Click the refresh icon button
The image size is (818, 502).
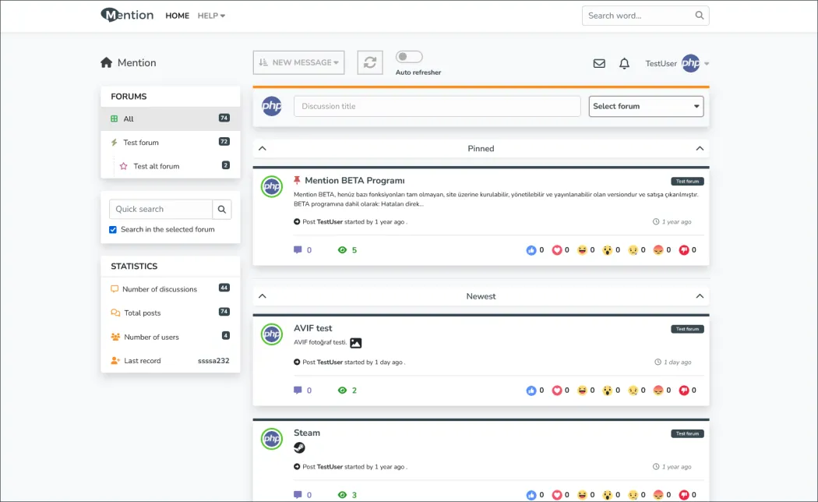[x=370, y=62]
